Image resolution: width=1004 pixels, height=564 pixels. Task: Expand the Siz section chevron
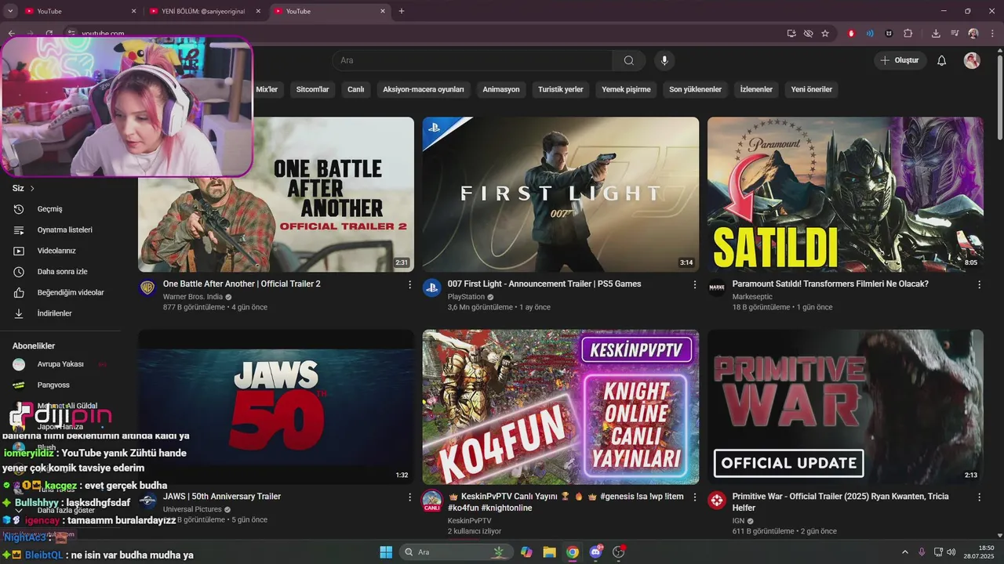pos(32,188)
